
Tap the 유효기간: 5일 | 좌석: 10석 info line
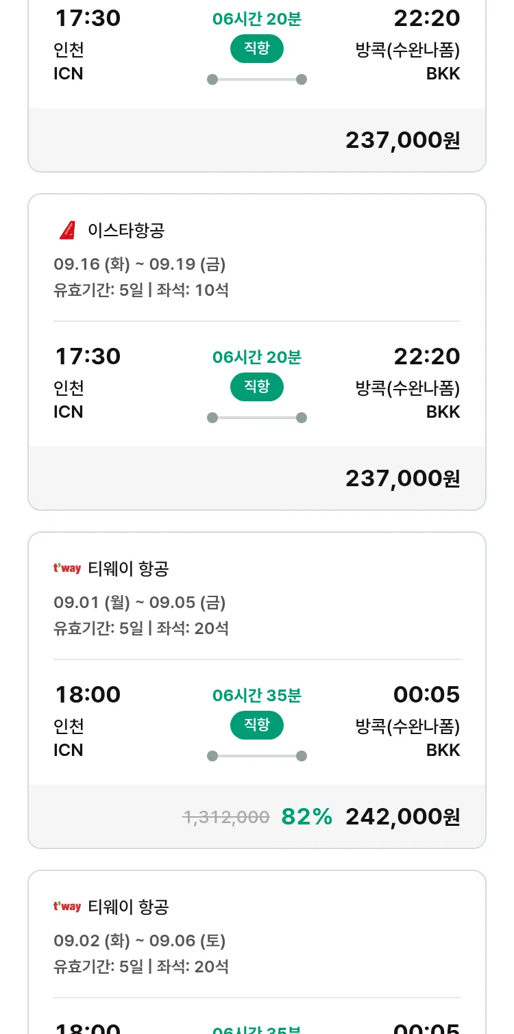141,290
